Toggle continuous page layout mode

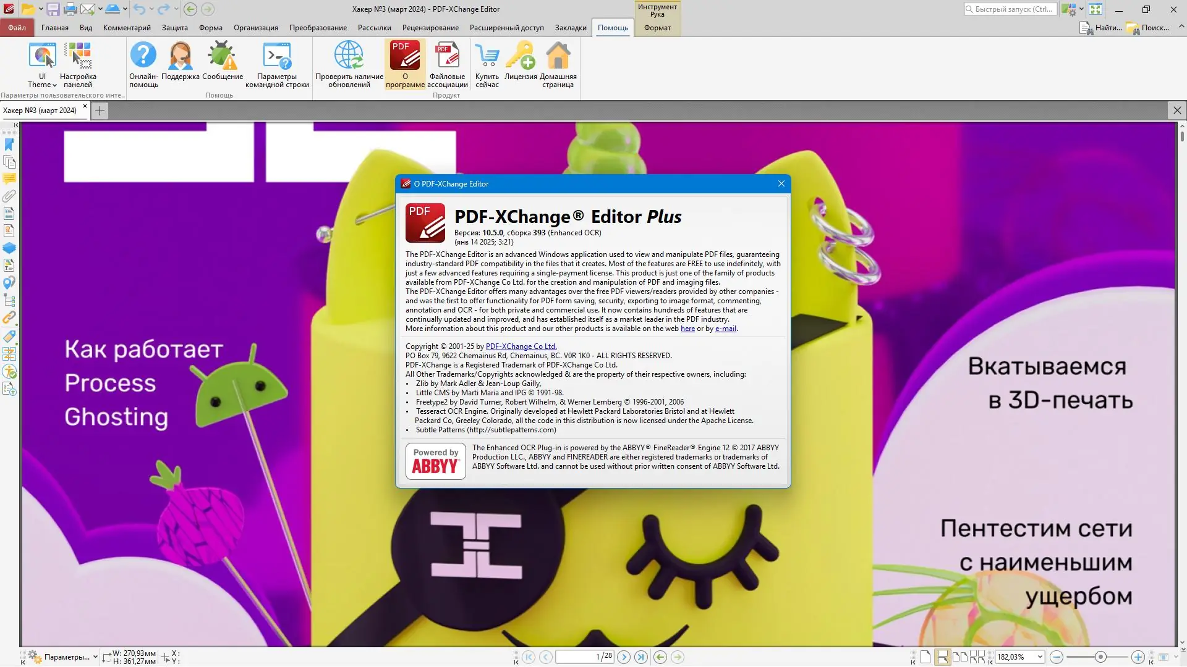[x=942, y=657]
